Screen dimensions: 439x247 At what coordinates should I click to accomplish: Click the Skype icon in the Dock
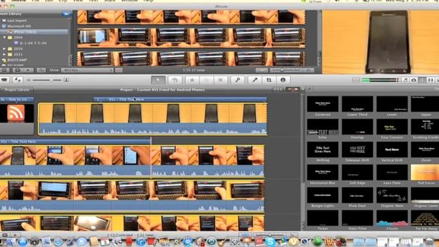click(270, 242)
